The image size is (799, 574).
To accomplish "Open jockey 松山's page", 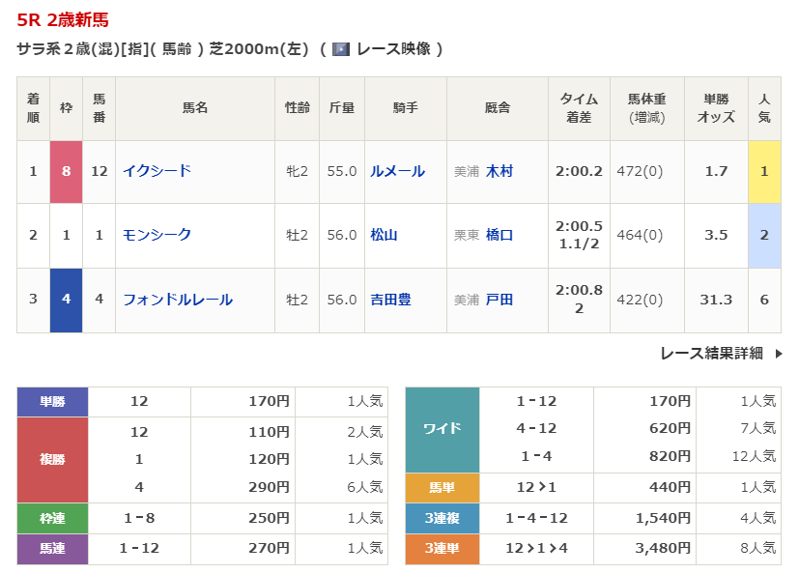I will click(x=384, y=235).
